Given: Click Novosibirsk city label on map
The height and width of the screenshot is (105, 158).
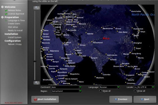Looking at the screenshot, I should (108, 29).
